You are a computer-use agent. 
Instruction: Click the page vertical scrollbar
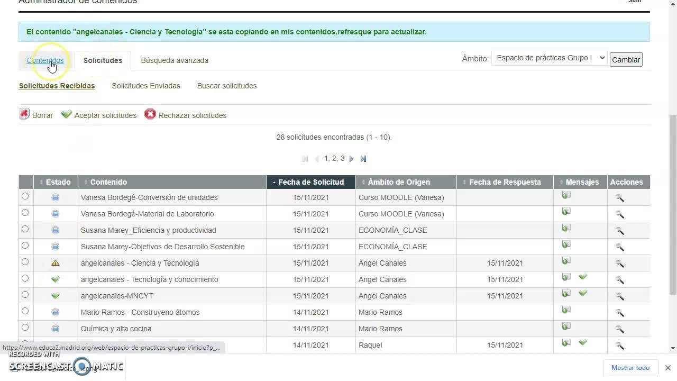pyautogui.click(x=673, y=205)
